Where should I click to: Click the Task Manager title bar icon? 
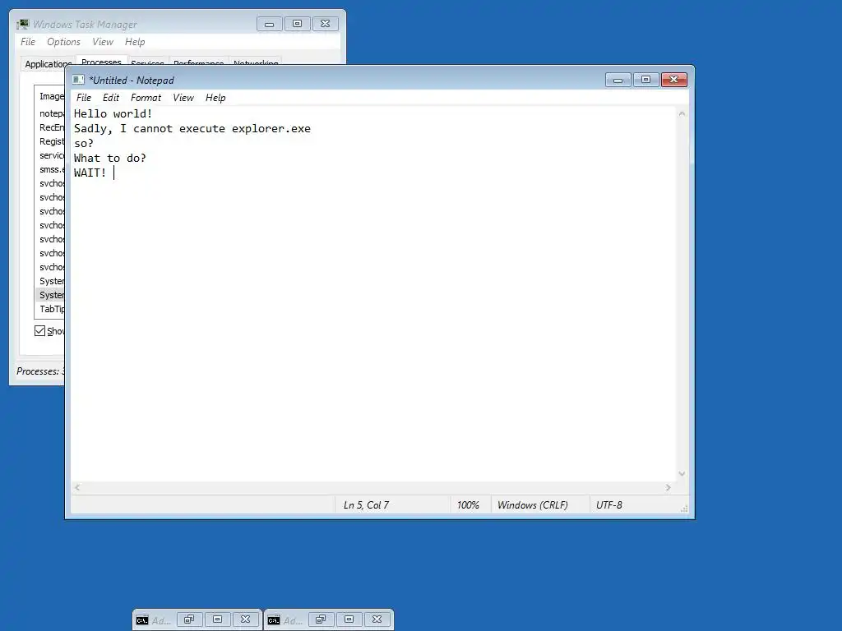(x=22, y=24)
